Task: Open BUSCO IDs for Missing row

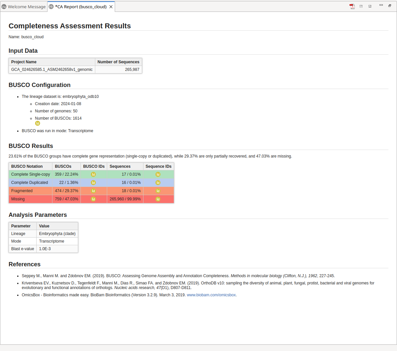Action: tap(93, 199)
